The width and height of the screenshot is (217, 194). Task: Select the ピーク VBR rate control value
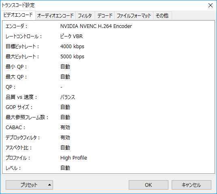[x=71, y=36]
